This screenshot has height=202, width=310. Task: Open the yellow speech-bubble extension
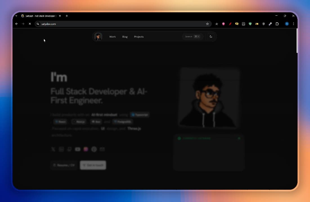tap(237, 24)
